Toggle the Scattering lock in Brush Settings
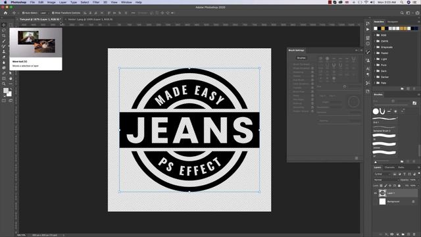Viewport: 421px width, 237px height. click(312, 72)
